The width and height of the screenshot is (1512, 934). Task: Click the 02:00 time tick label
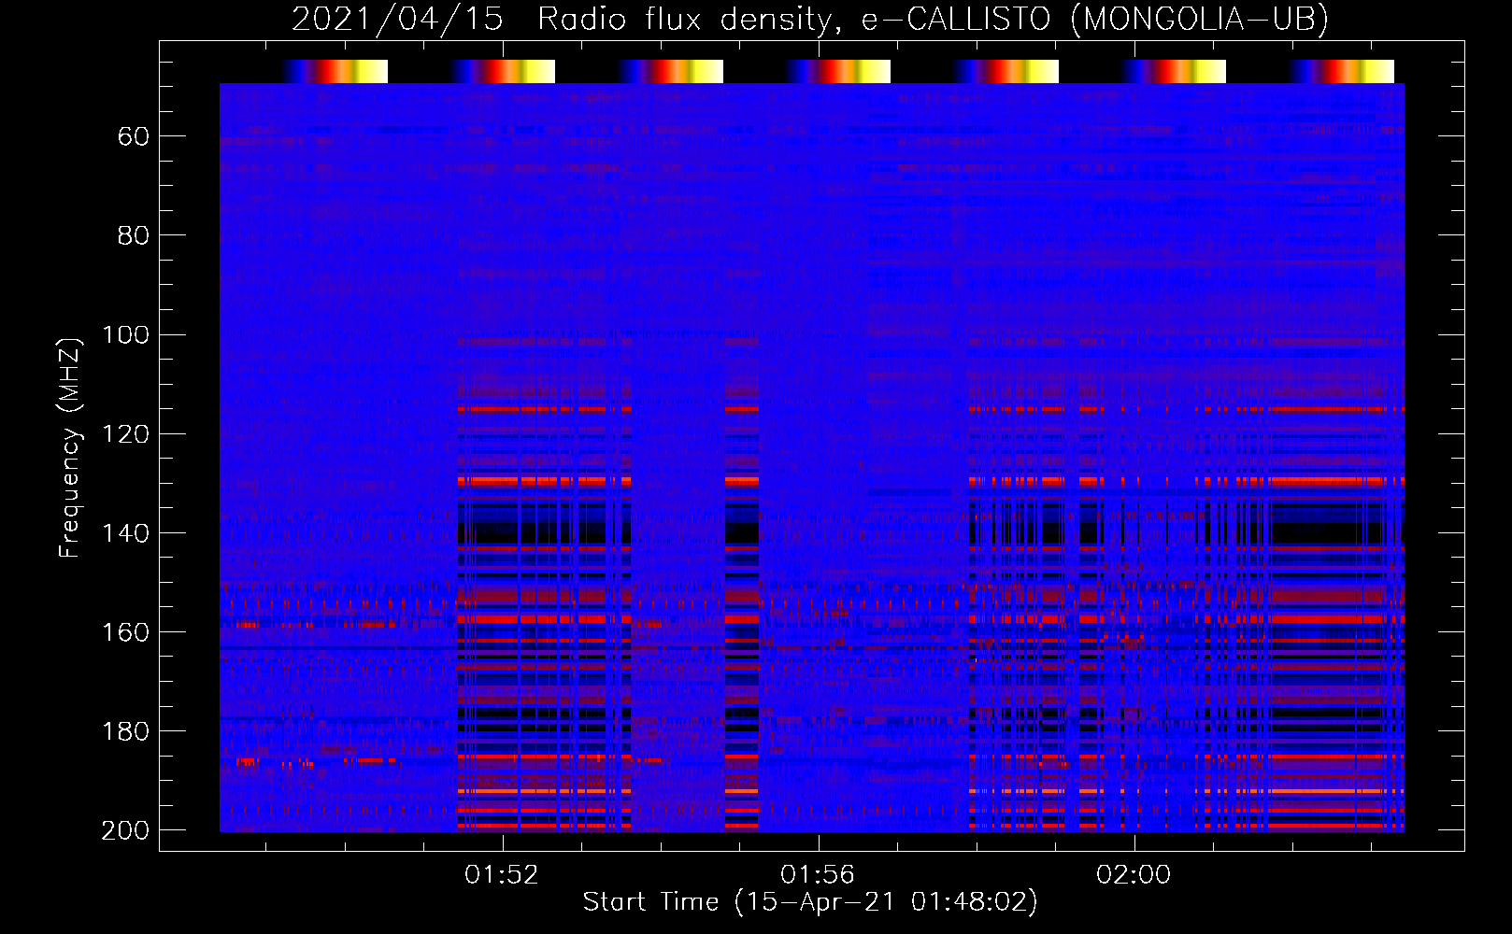click(1134, 874)
